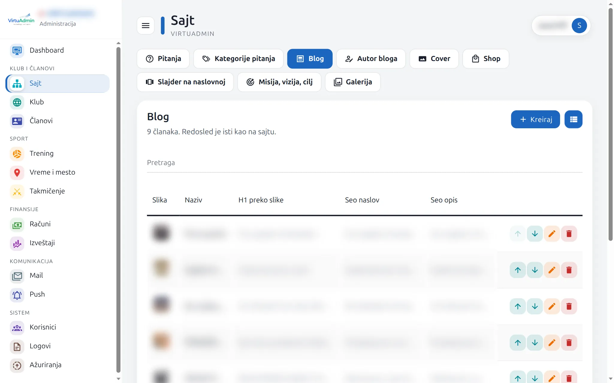This screenshot has width=614, height=383.
Task: Go to Vreme i mesto
Action: tap(58, 172)
